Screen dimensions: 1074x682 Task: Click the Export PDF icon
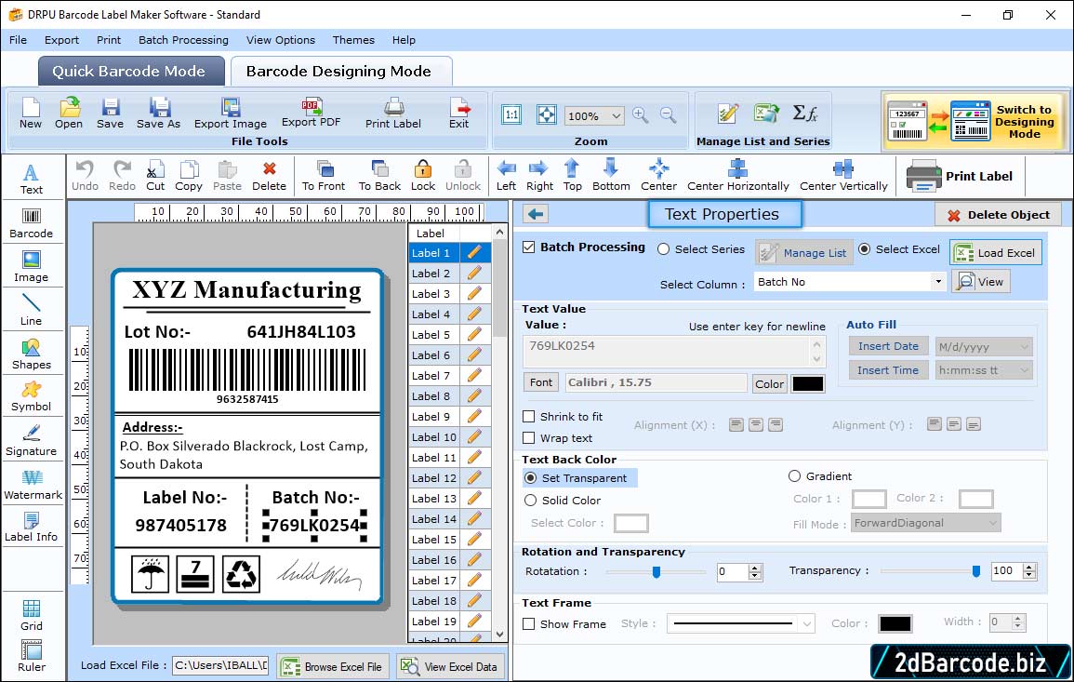[x=312, y=113]
